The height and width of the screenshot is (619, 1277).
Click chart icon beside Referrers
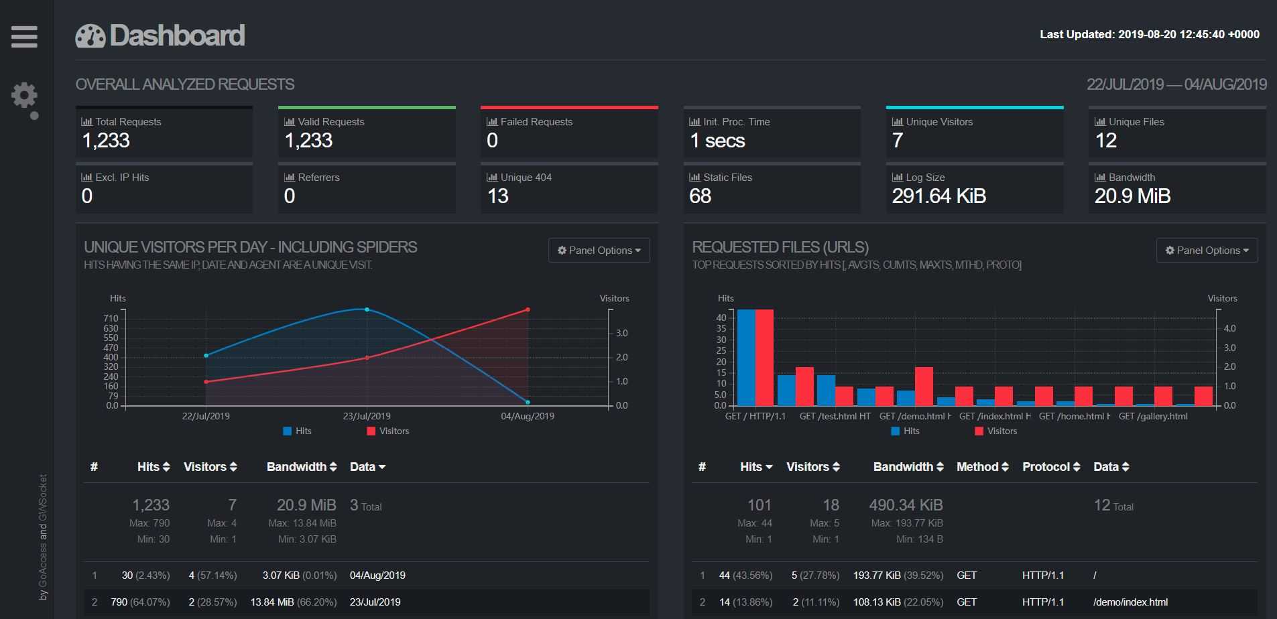(290, 178)
